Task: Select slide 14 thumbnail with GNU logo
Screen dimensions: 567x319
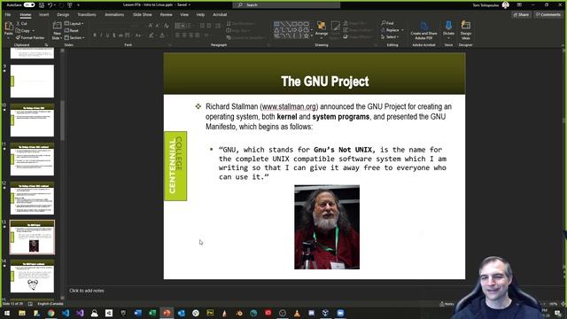Action: click(32, 276)
